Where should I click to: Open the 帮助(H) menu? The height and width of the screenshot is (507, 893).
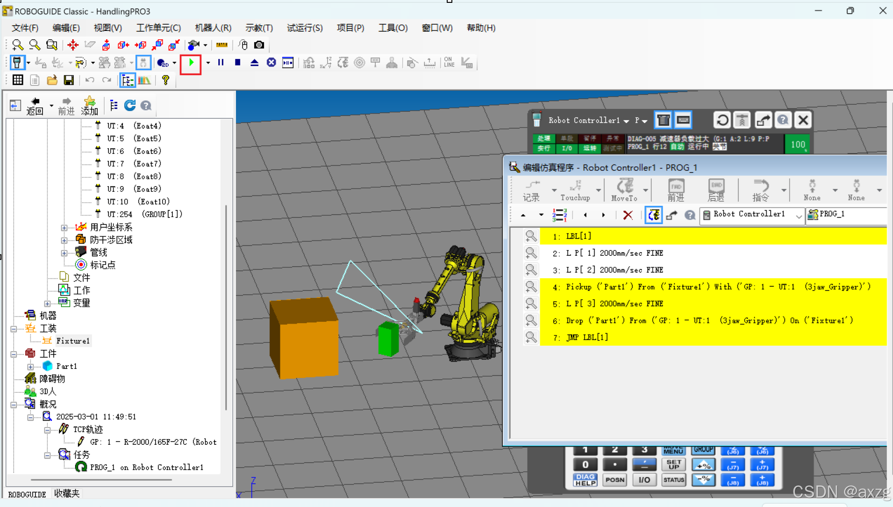[x=481, y=28]
